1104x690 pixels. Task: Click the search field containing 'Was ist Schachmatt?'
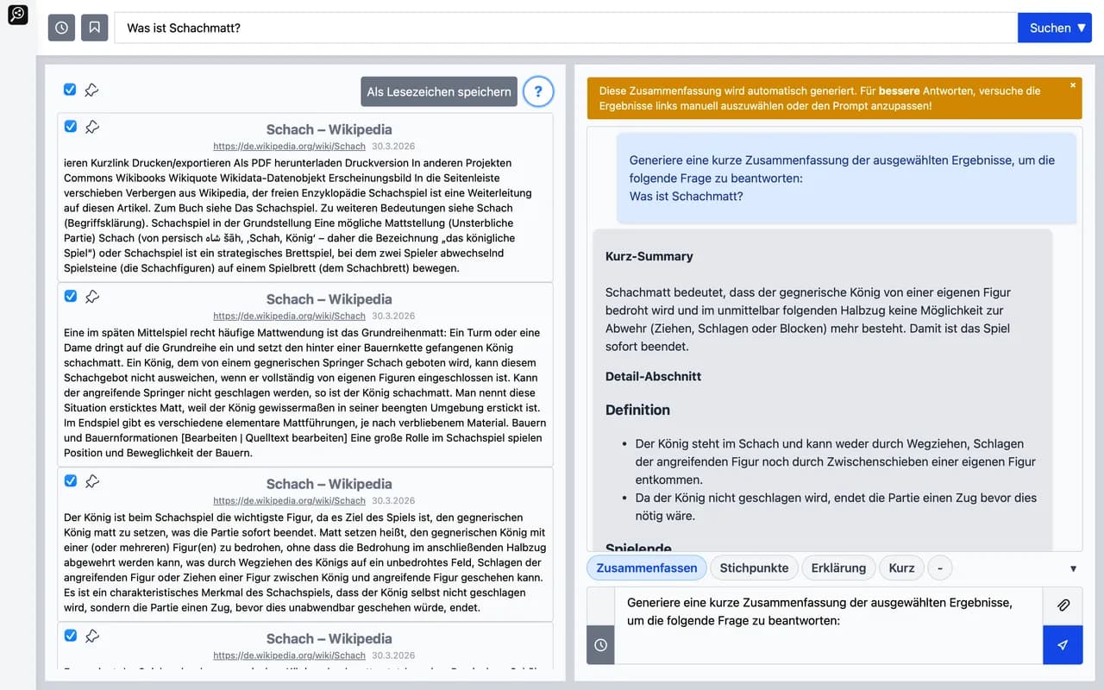pos(566,28)
